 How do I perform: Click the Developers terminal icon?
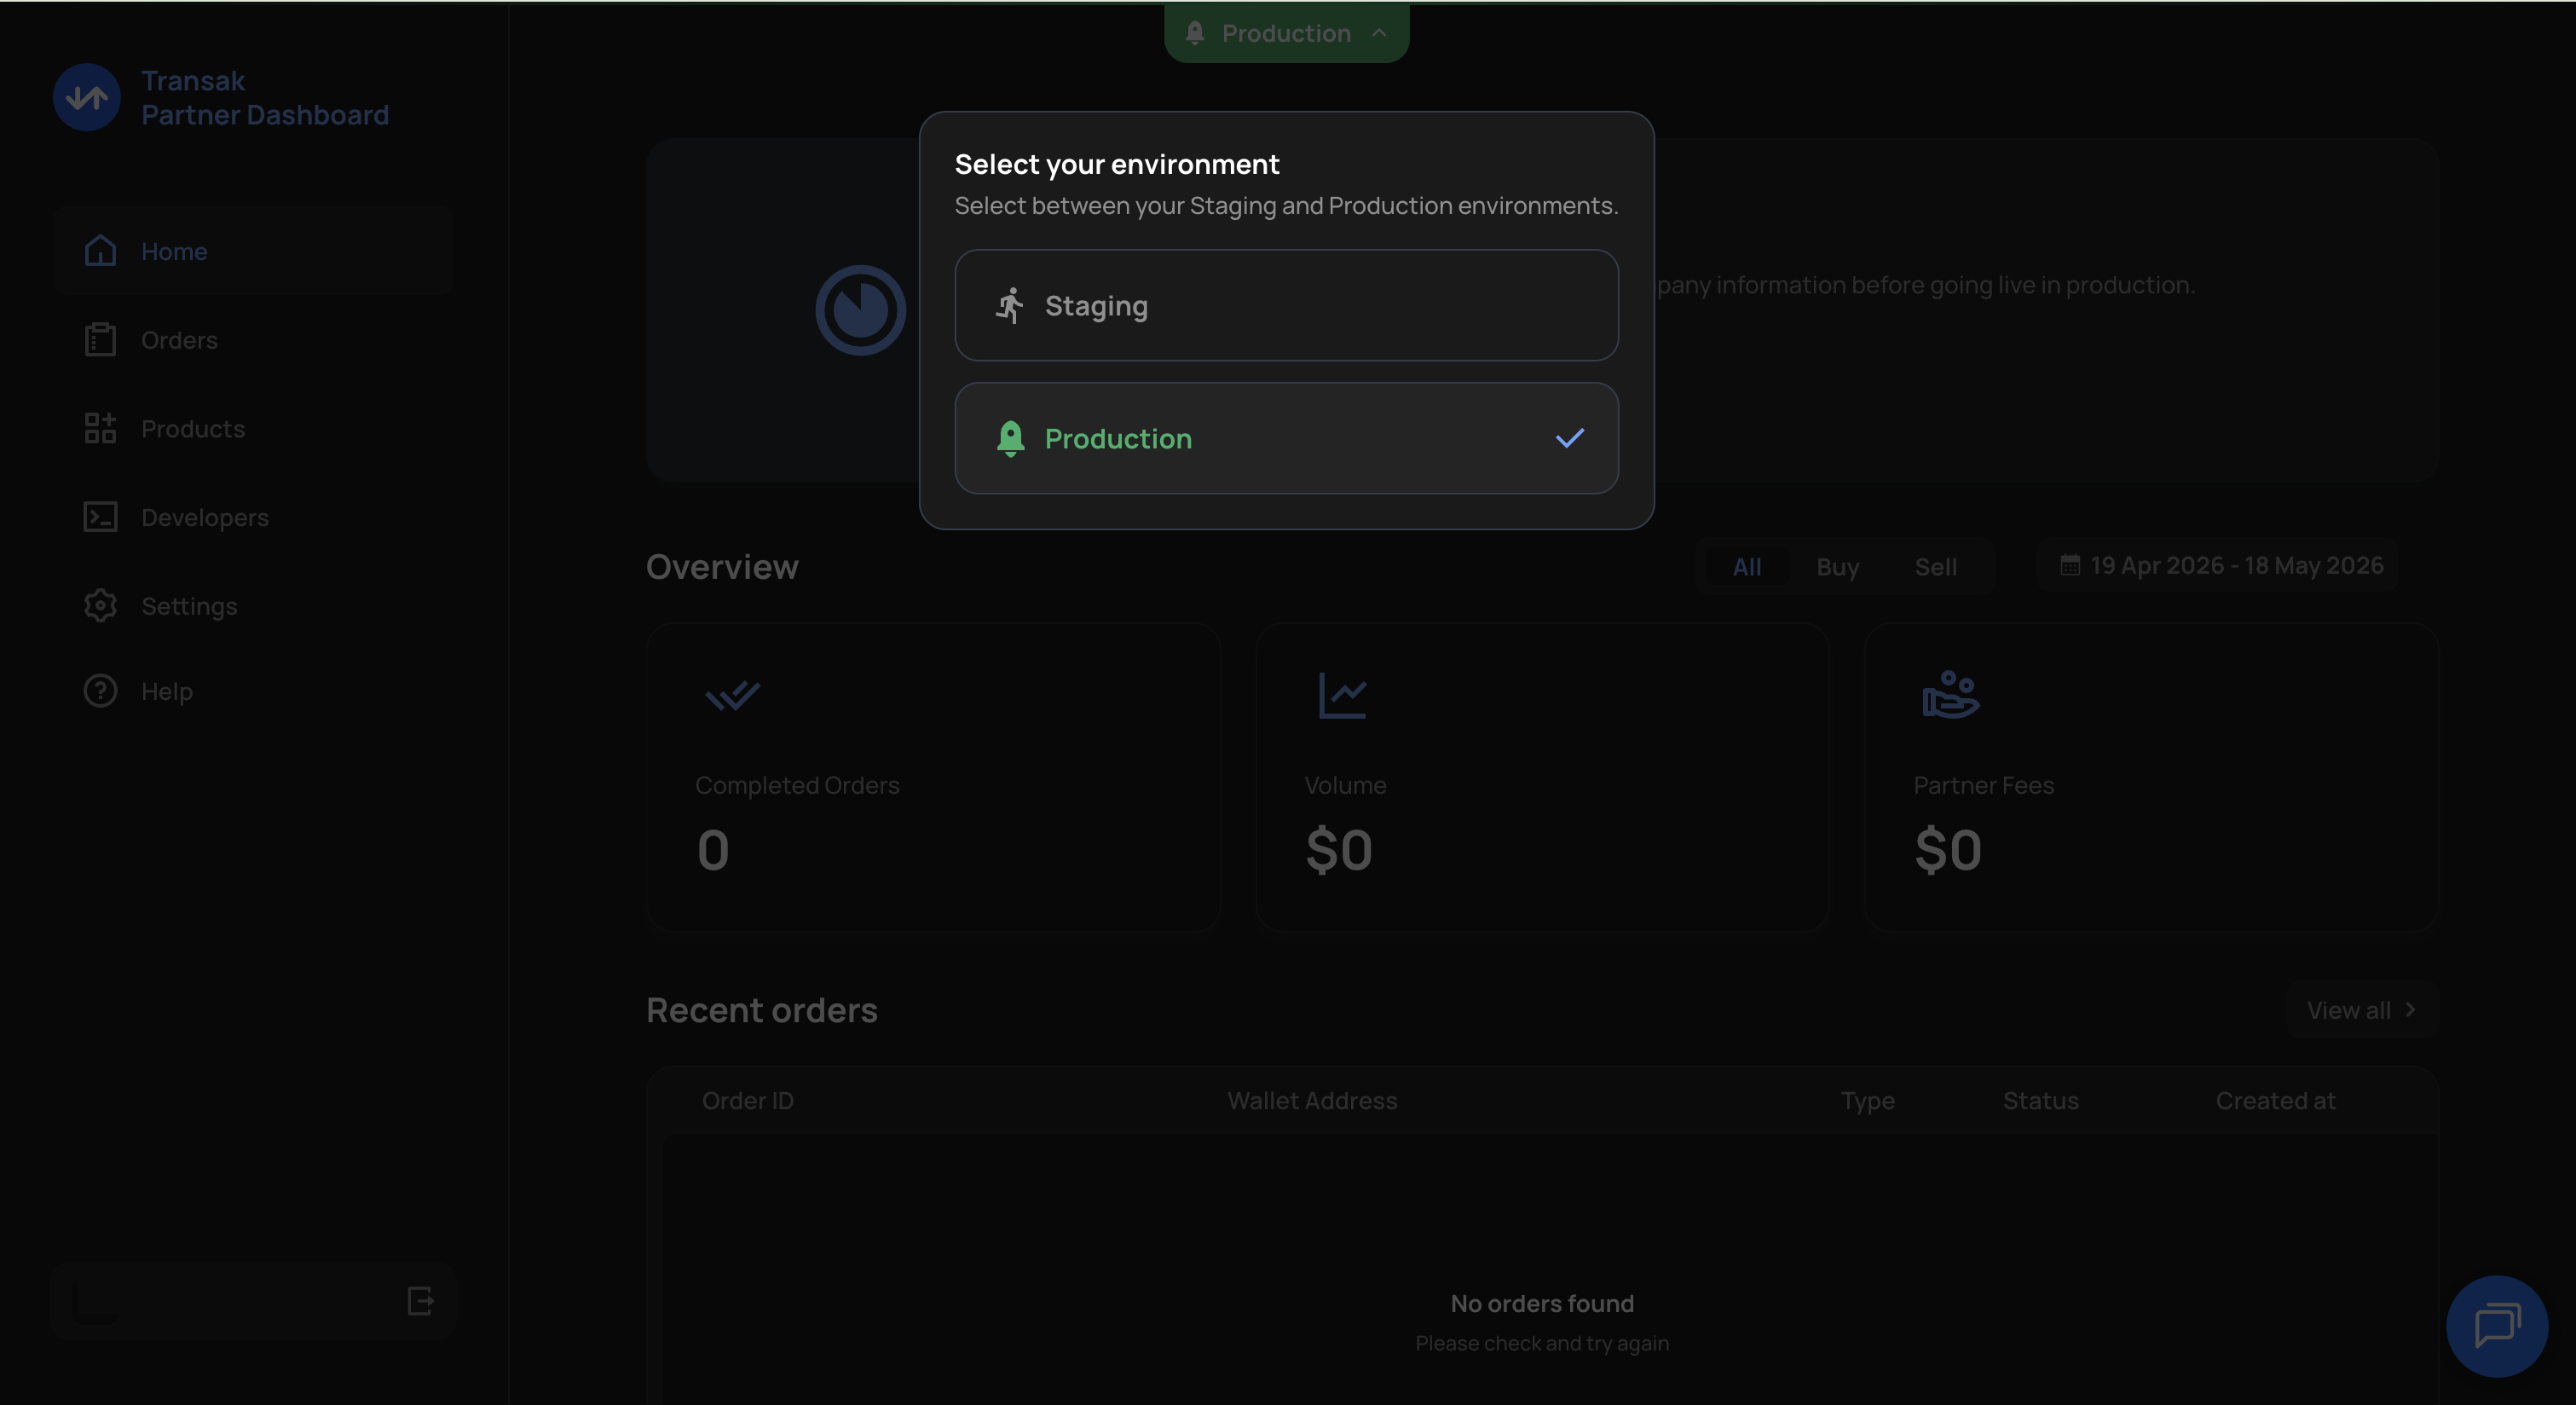[100, 517]
